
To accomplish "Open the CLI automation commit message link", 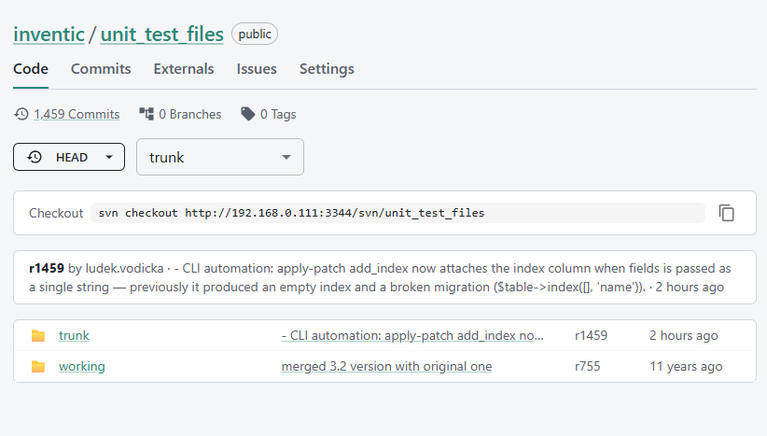I will tap(412, 336).
